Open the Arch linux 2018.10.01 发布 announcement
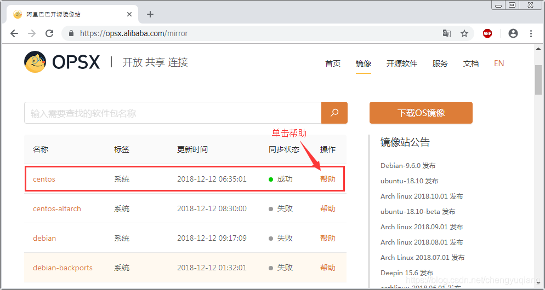The width and height of the screenshot is (545, 290). point(422,196)
